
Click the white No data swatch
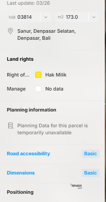[x=38, y=89]
